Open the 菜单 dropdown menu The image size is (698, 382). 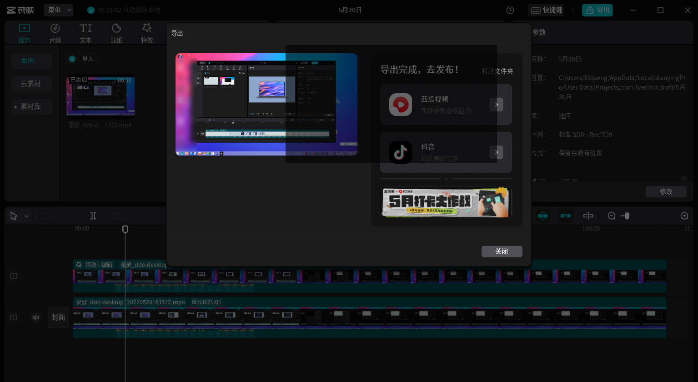pyautogui.click(x=59, y=10)
